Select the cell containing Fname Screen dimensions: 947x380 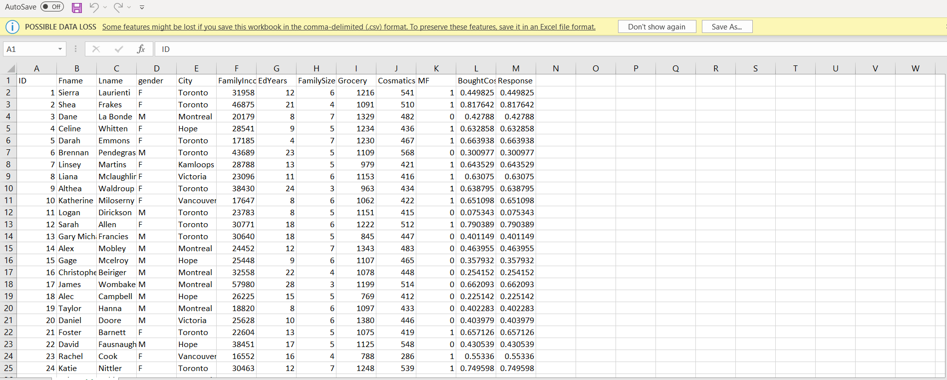click(76, 80)
